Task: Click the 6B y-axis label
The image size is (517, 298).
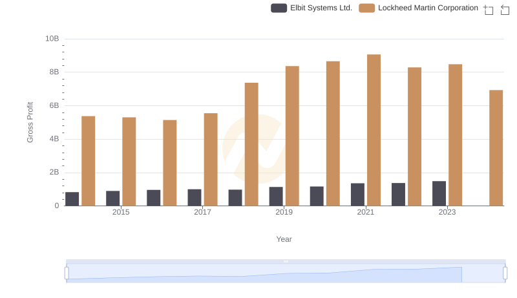Action: tap(54, 105)
